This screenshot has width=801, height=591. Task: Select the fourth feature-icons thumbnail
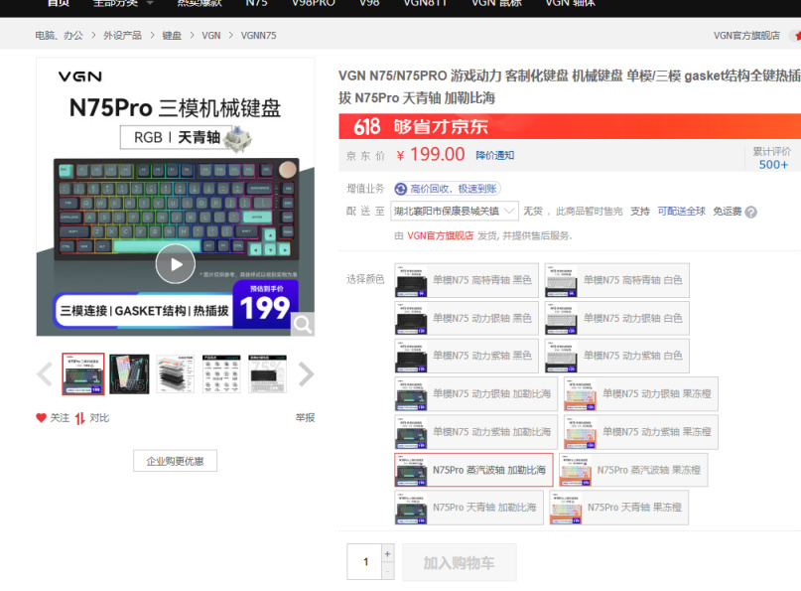click(221, 373)
